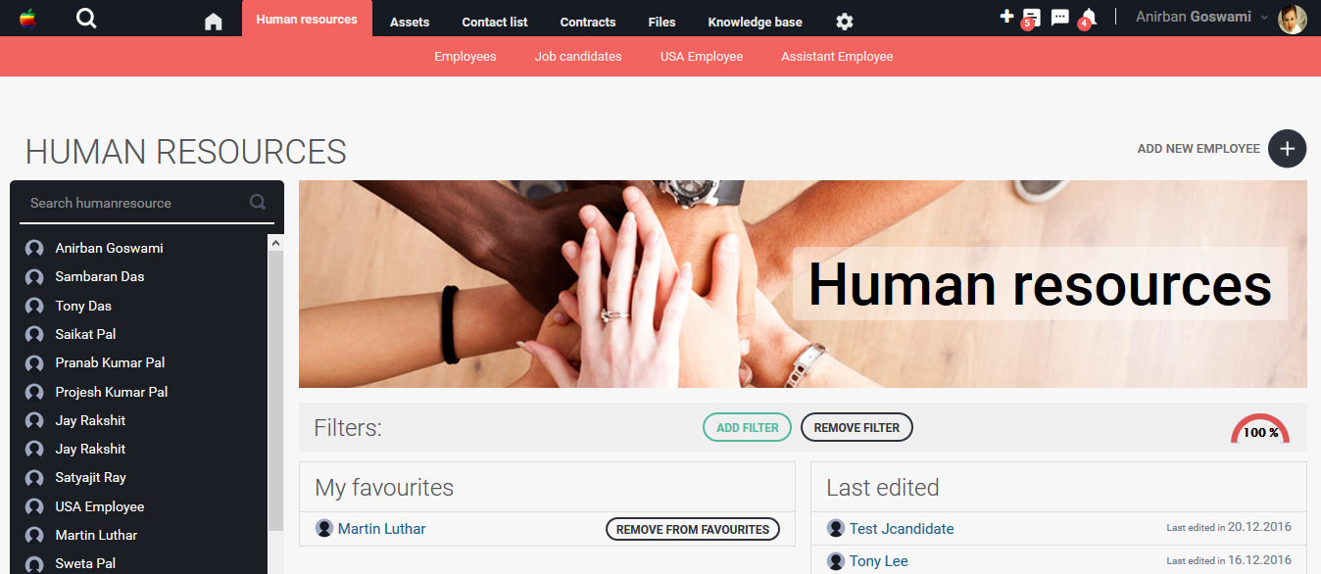This screenshot has height=574, width=1321.
Task: Click the avatar icon beside Projesh Kumar Pal
Action: click(x=34, y=392)
